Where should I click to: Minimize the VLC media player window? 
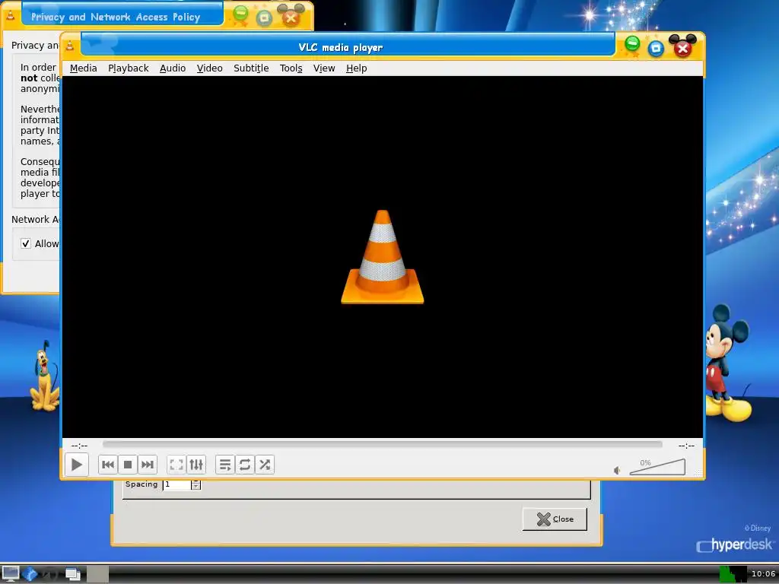(632, 44)
